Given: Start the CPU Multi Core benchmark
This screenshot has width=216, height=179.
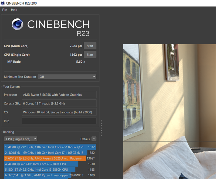Looking at the screenshot, I should pyautogui.click(x=90, y=46).
